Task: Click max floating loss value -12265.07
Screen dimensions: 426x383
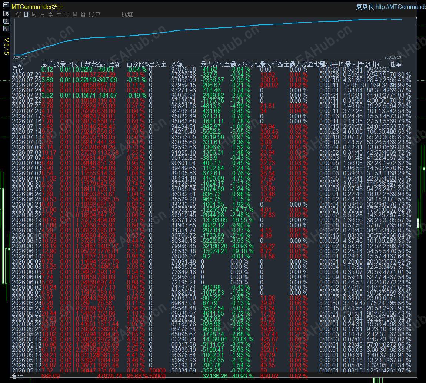Action: [x=214, y=209]
